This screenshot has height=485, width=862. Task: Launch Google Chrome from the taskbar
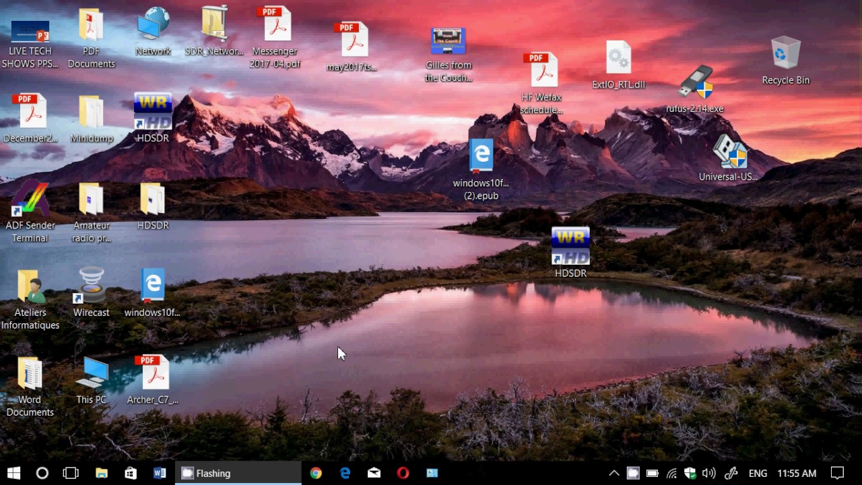[316, 473]
